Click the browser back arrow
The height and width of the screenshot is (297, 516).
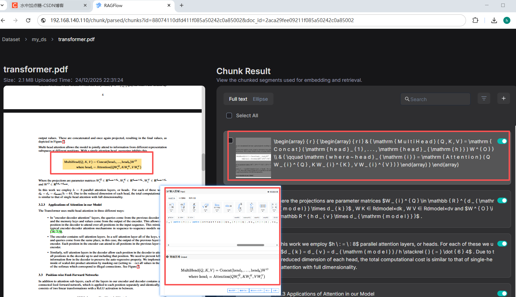pyautogui.click(x=3, y=20)
